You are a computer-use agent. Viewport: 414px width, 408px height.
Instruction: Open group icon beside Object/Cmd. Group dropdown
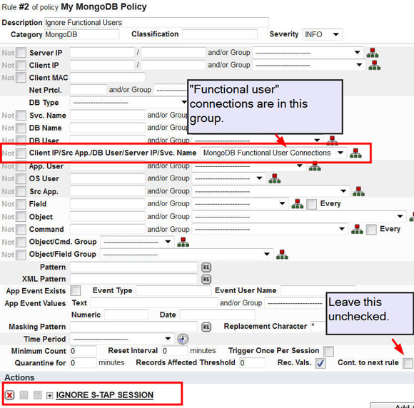point(183,242)
